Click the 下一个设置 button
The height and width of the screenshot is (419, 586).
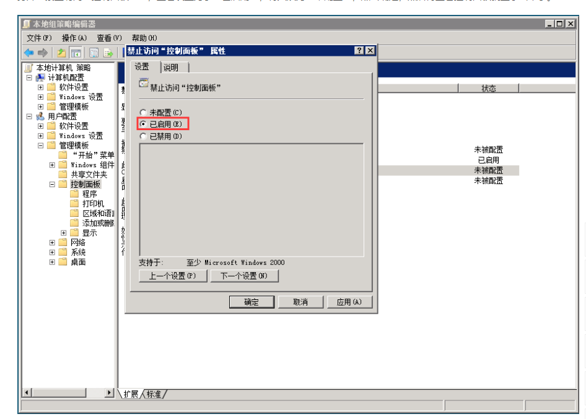[244, 276]
